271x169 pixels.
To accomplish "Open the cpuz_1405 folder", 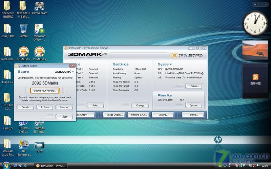I will tap(7, 30).
